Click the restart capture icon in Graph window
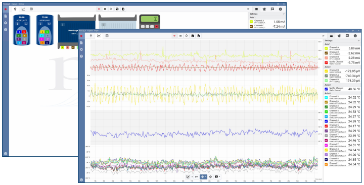This screenshot has height=185, width=364. pyautogui.click(x=187, y=36)
